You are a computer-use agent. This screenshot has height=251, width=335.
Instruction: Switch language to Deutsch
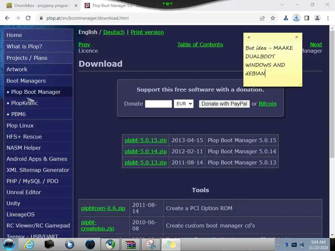click(x=114, y=32)
